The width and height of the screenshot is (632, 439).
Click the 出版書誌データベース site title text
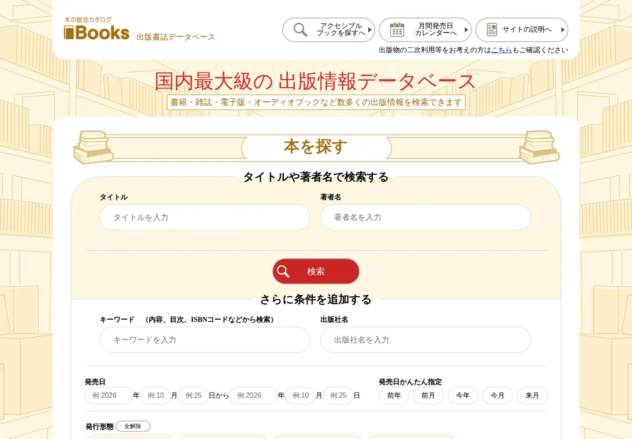[176, 37]
